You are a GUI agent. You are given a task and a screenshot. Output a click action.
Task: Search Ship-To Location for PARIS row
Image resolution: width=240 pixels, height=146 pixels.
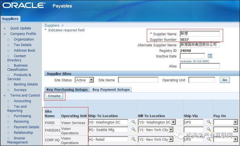pyautogui.click(x=134, y=122)
